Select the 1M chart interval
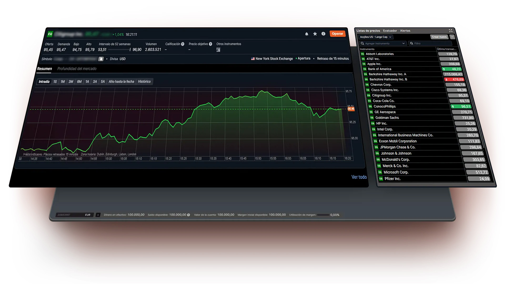 pos(63,82)
